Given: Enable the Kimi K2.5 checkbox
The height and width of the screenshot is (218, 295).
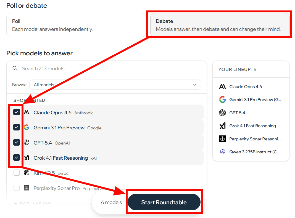Looking at the screenshot, I should click(x=17, y=173).
